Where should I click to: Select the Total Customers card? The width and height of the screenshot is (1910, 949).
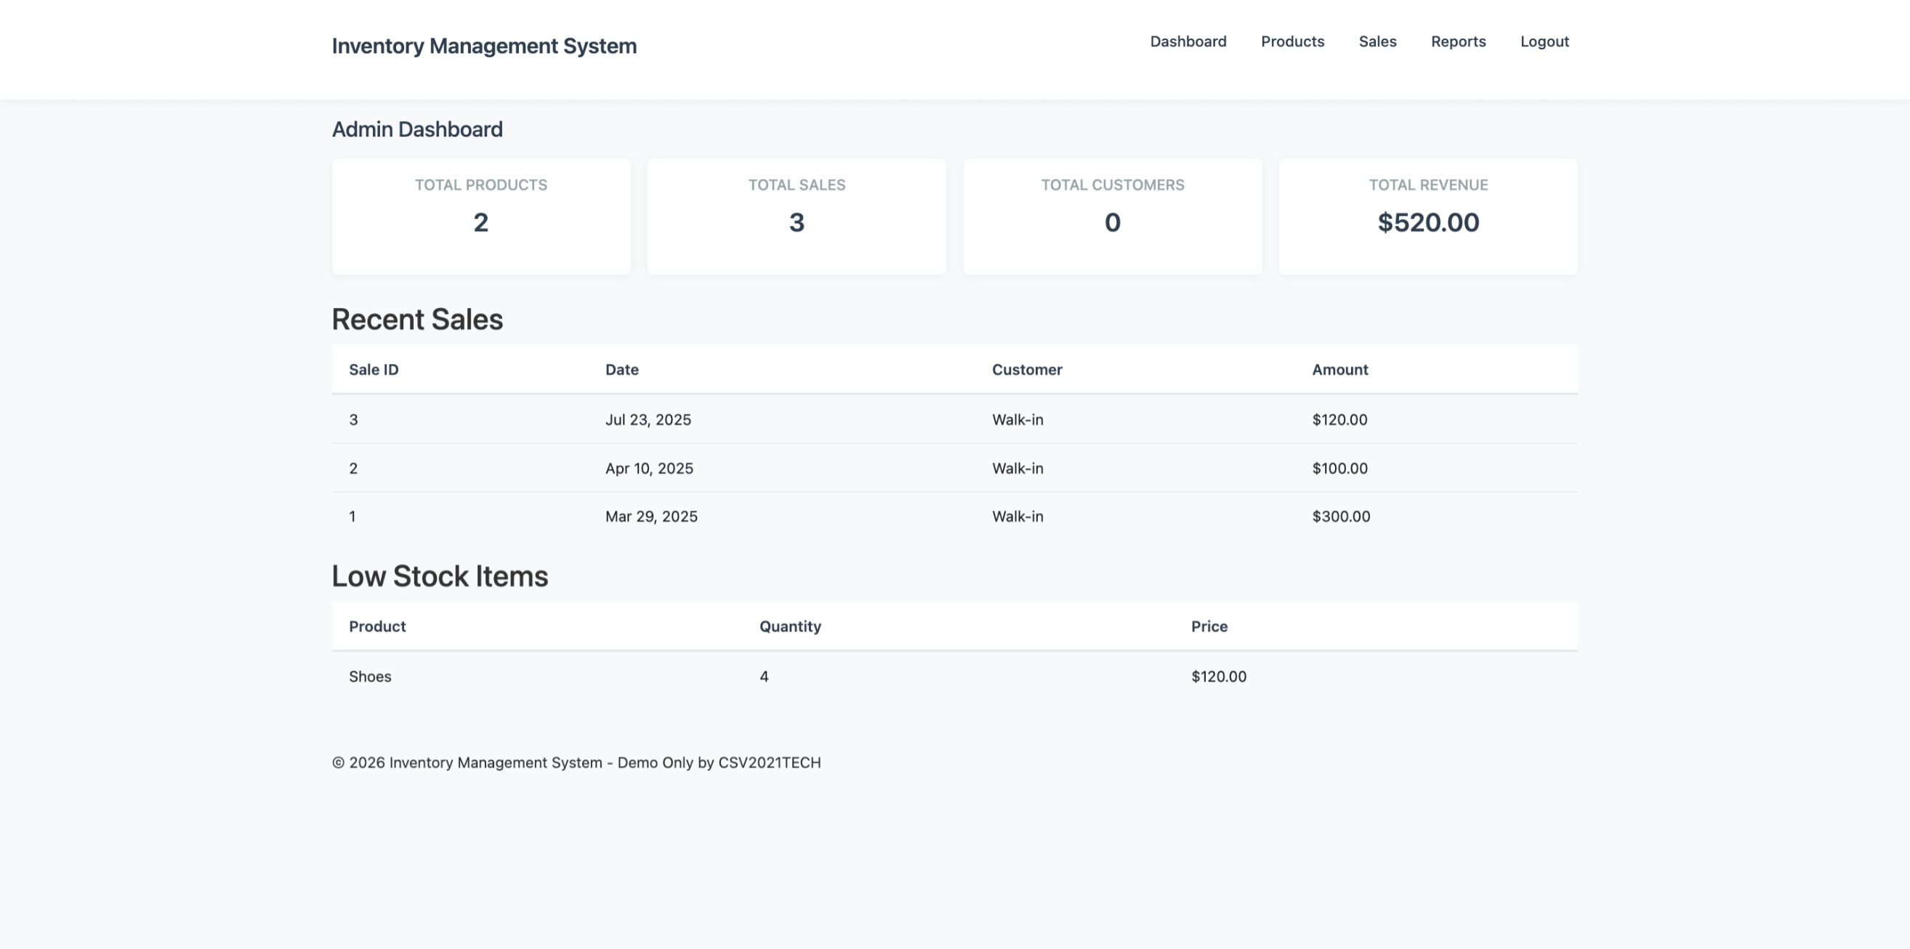point(1112,217)
